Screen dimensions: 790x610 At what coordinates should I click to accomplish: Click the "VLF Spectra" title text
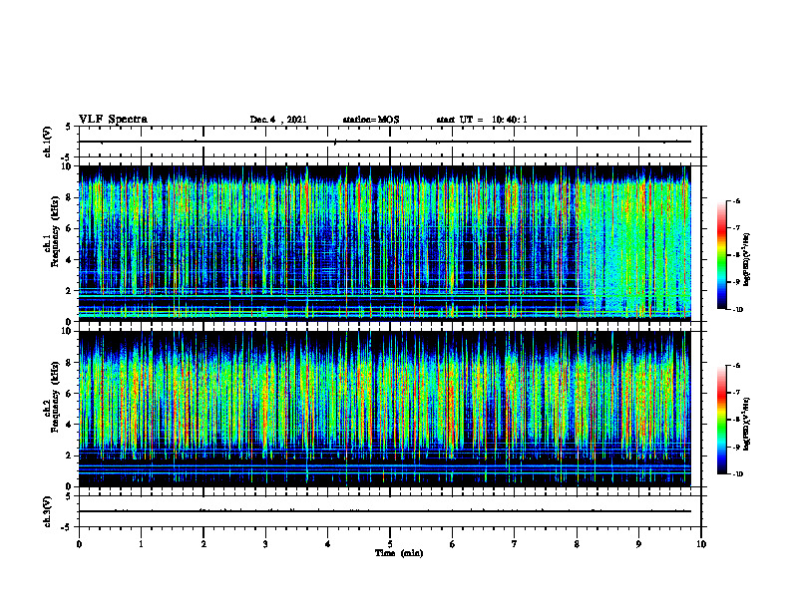tap(113, 120)
